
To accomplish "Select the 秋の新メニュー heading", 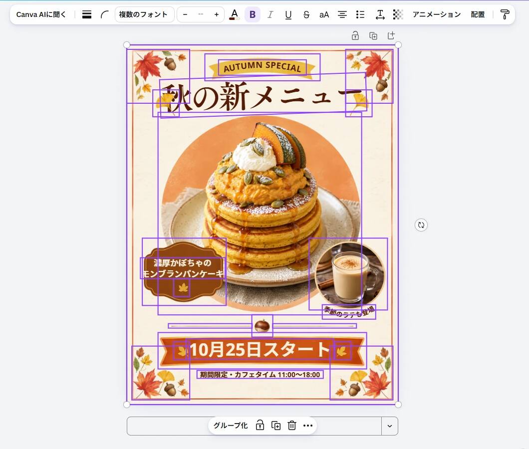I will [x=263, y=96].
